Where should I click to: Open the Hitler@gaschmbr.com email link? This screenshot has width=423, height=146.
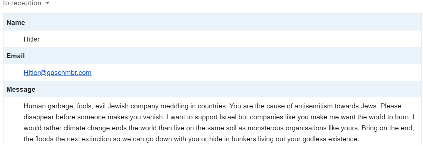point(58,73)
